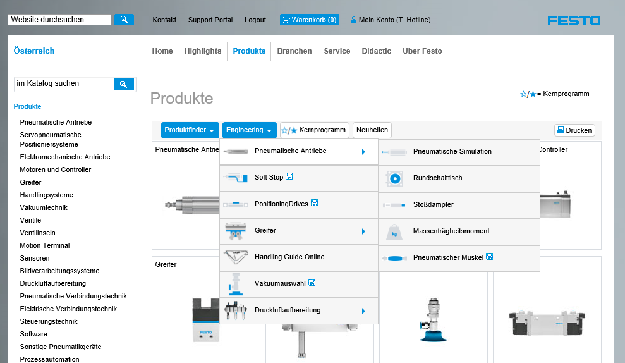
Task: Open the Didactic tab
Action: [376, 51]
